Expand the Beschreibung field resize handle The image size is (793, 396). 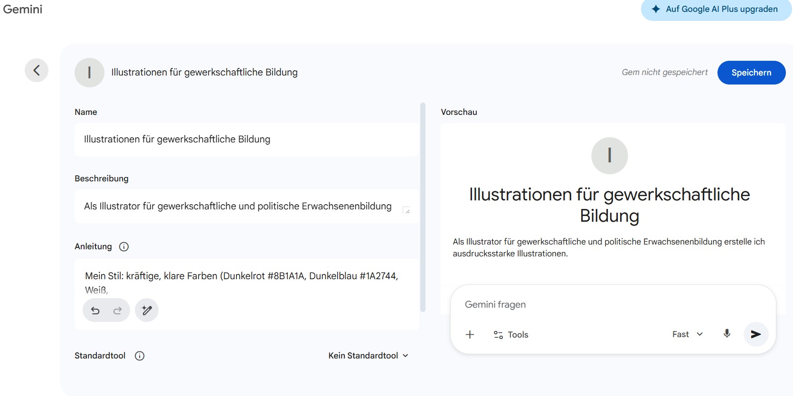point(406,210)
